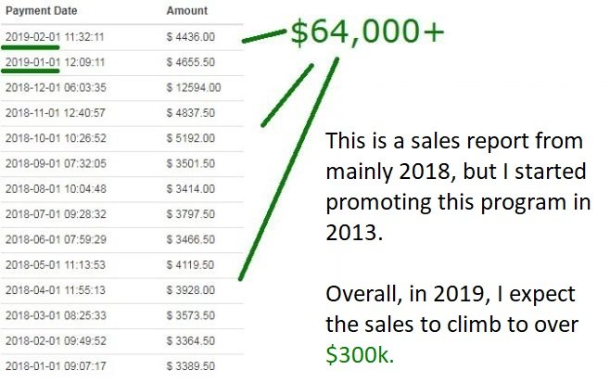This screenshot has width=610, height=383.
Task: Select the 2018-04-01 11:55:13 payment date
Action: pyautogui.click(x=56, y=290)
